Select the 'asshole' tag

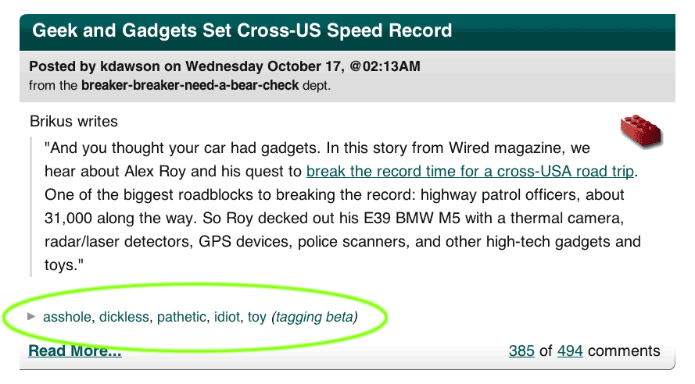click(x=67, y=317)
